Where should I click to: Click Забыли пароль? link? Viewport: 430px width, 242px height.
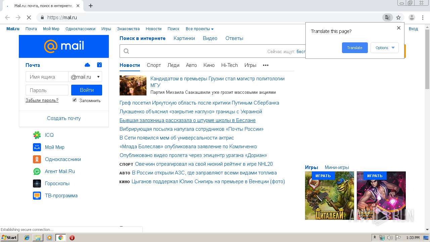coord(42,100)
